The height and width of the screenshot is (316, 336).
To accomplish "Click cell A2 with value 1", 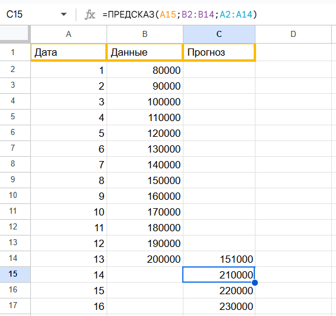I will click(68, 70).
